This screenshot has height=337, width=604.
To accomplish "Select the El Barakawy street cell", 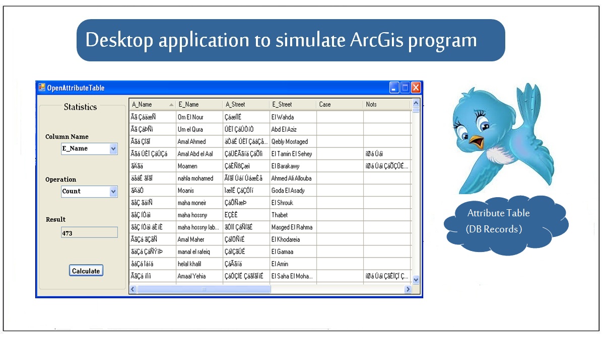I will click(x=292, y=166).
